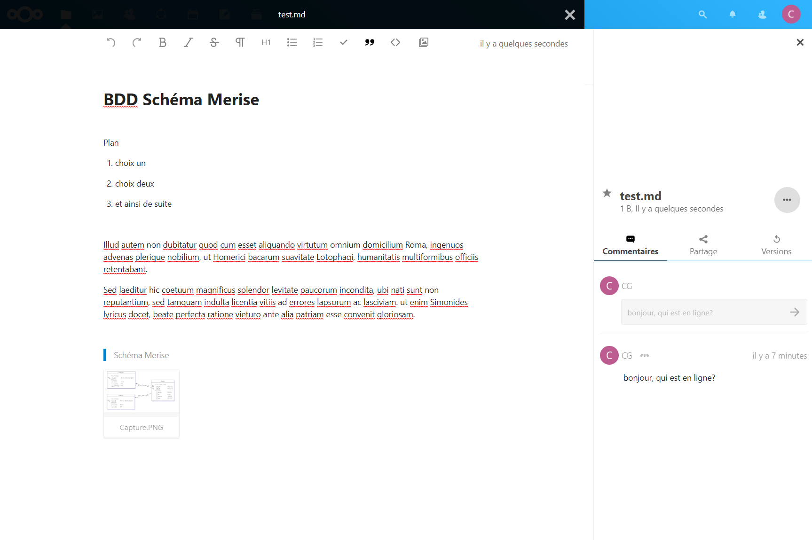This screenshot has width=812, height=540.
Task: Insert a checklist item
Action: [344, 42]
